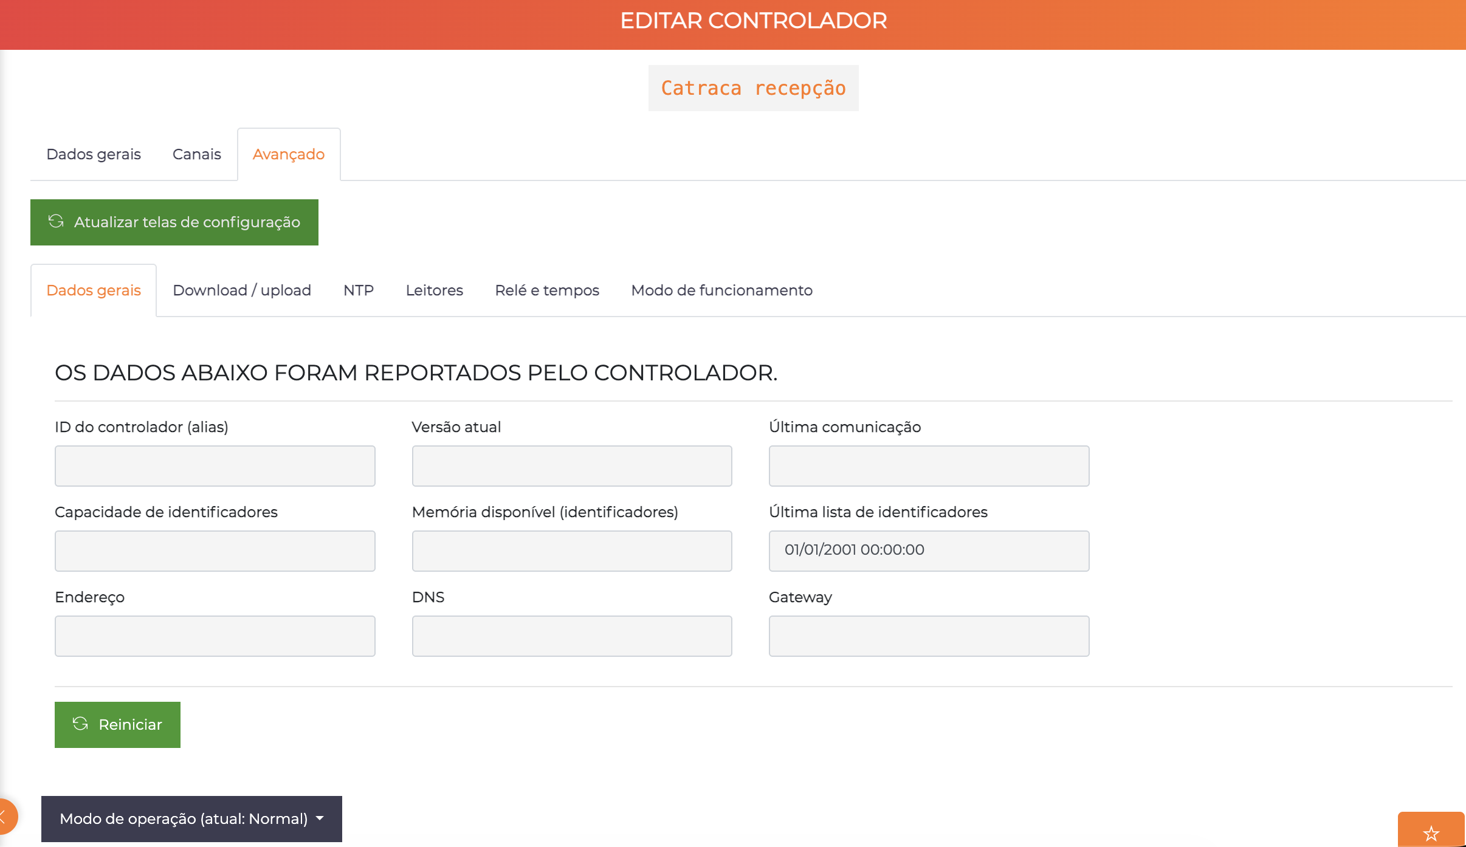Click the restart icon inside Reiniciar button

81,724
